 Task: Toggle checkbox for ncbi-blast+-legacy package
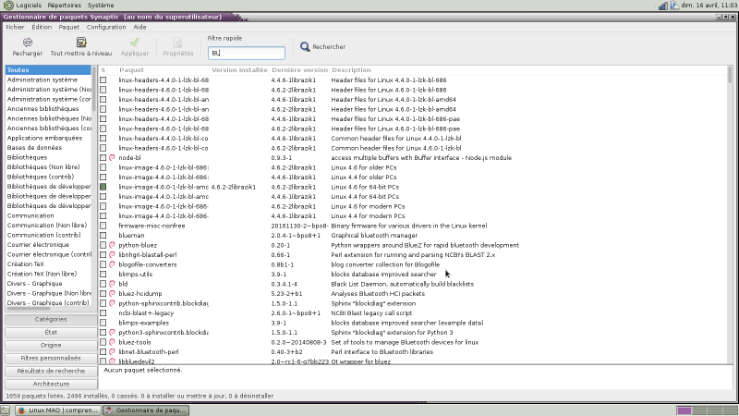pyautogui.click(x=103, y=313)
